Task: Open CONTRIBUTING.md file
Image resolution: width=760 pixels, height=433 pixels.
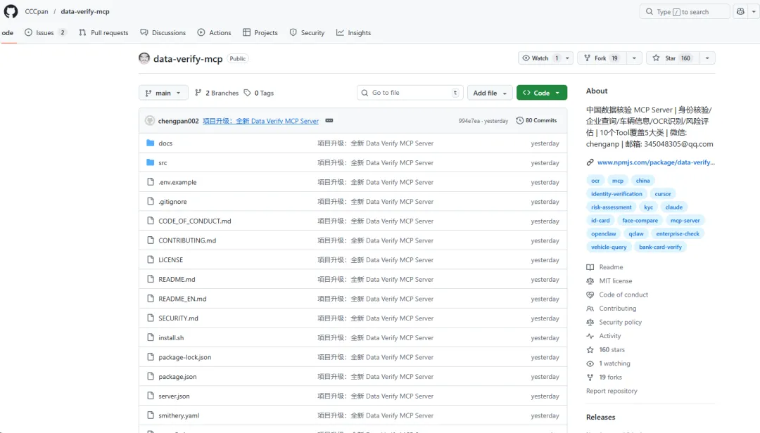Action: [x=187, y=240]
